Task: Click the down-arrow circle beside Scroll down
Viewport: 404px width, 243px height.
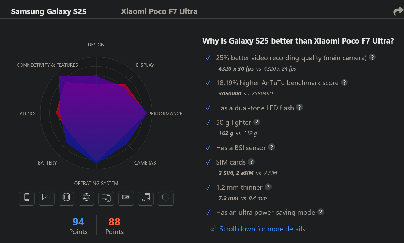Action: (213, 228)
